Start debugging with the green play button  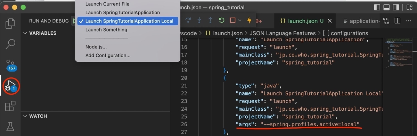pyautogui.click(x=74, y=21)
